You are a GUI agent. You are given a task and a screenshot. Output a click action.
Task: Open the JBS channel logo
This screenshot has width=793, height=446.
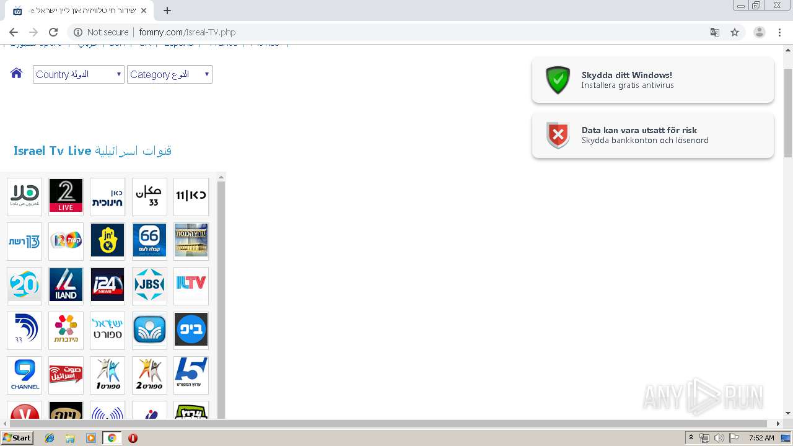pyautogui.click(x=149, y=286)
